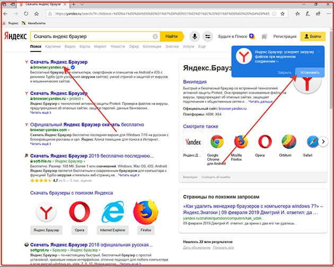Open Скачать Яндекс Браузер 2019 result
334x267 pixels.
[92, 156]
